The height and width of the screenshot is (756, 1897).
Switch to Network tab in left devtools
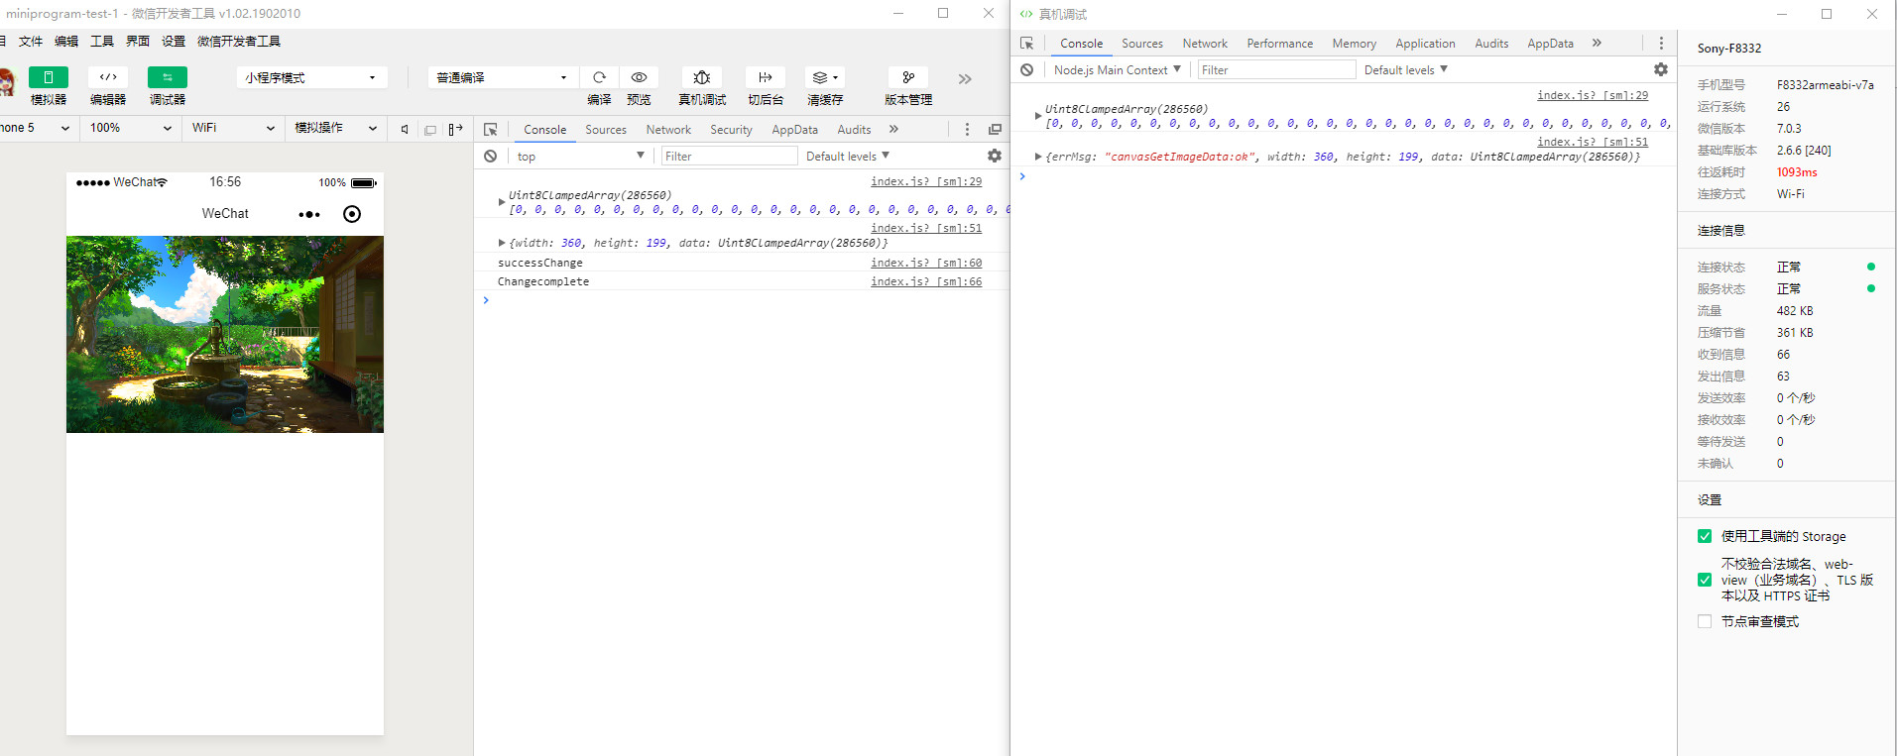(x=668, y=130)
